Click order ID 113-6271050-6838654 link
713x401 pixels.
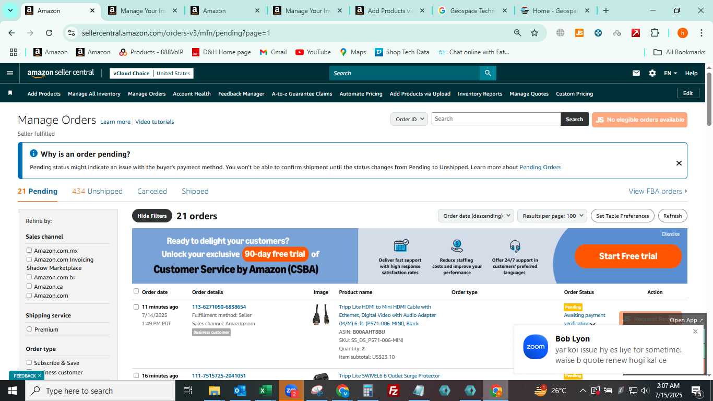point(219,306)
